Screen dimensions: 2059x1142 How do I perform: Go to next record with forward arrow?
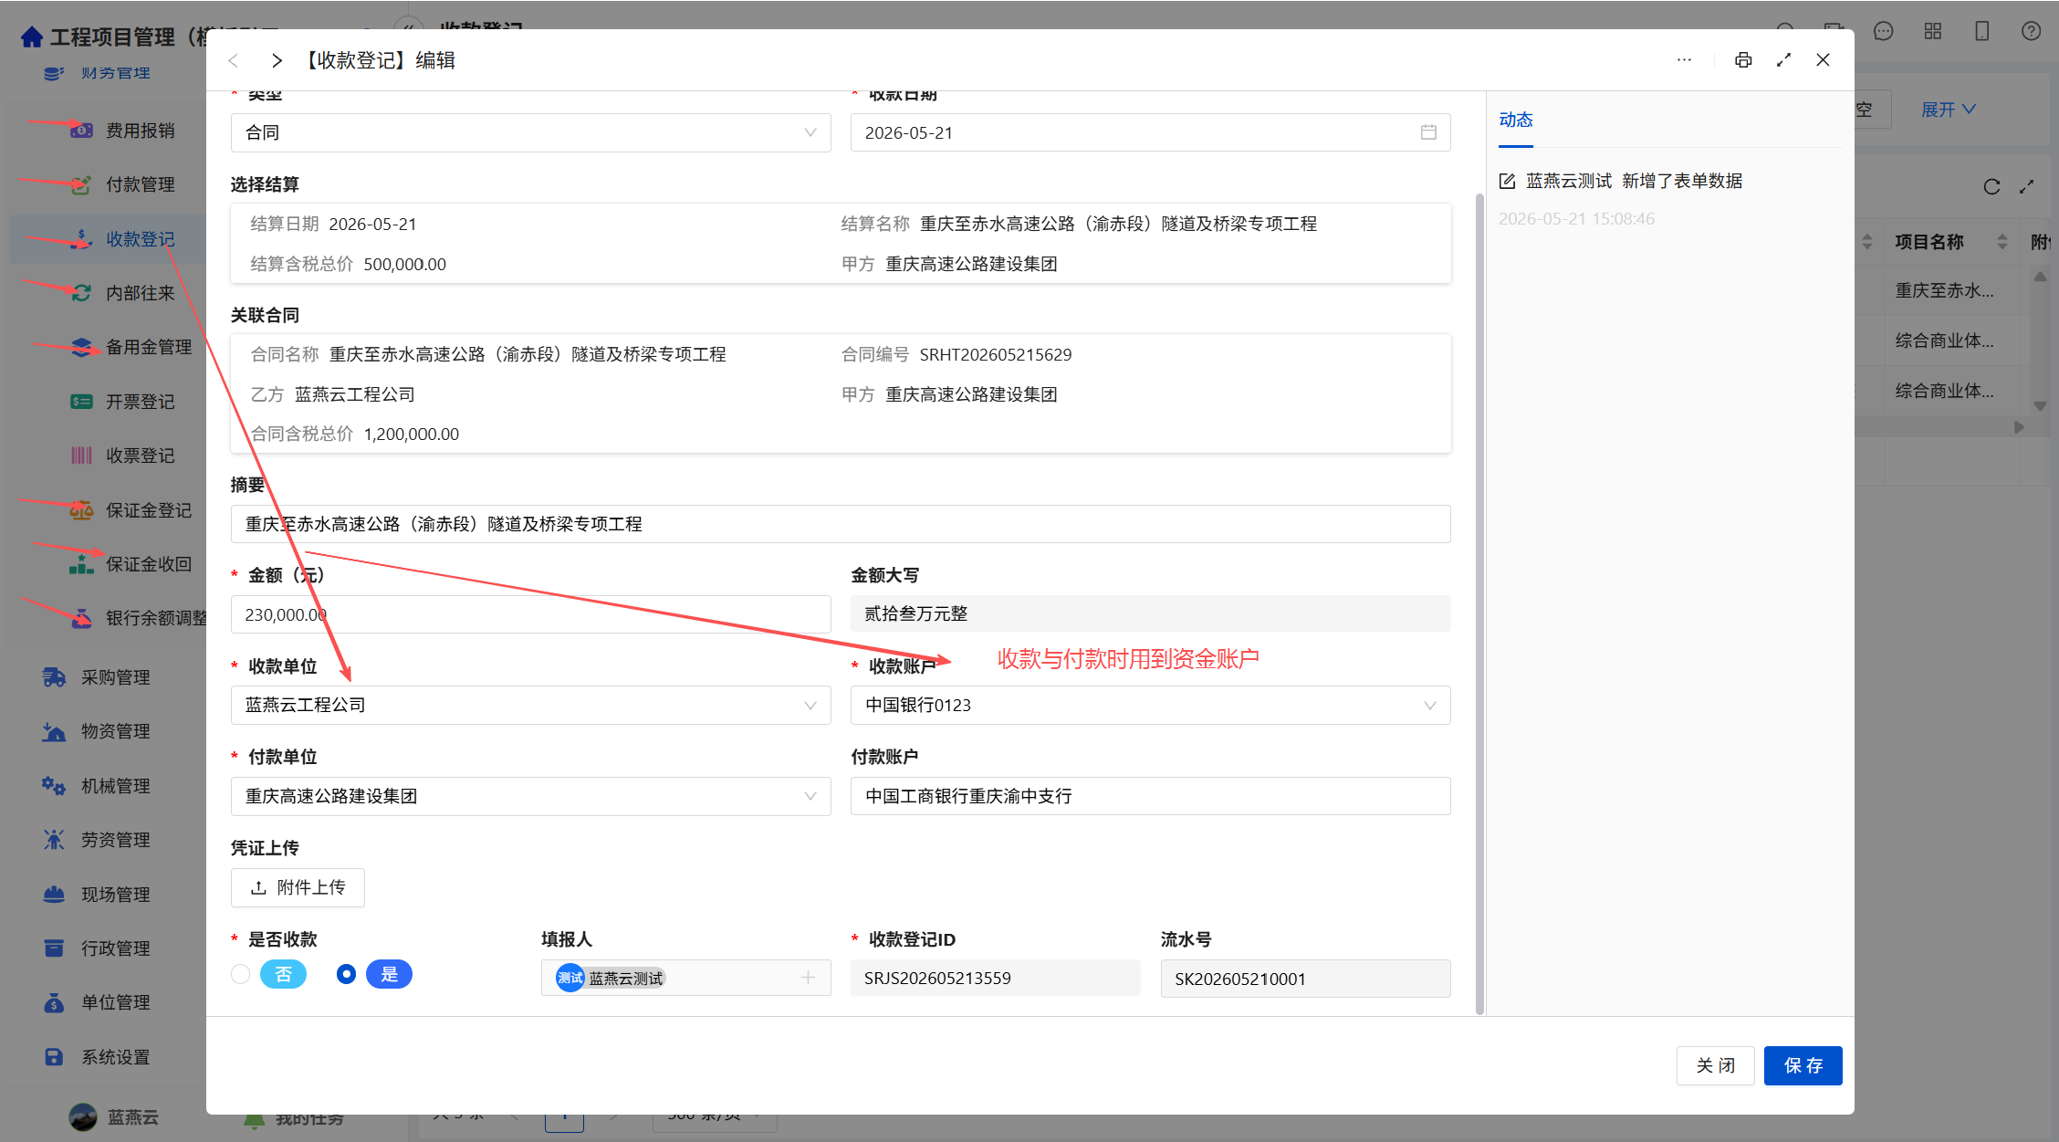click(x=276, y=60)
